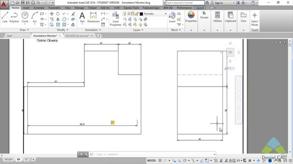Click the Trim tool in Modify panel

click(x=64, y=14)
